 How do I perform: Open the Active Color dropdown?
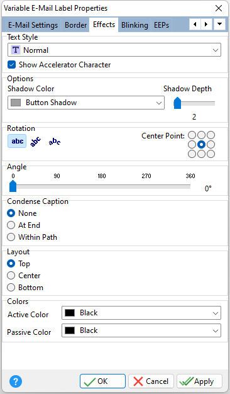(141, 313)
